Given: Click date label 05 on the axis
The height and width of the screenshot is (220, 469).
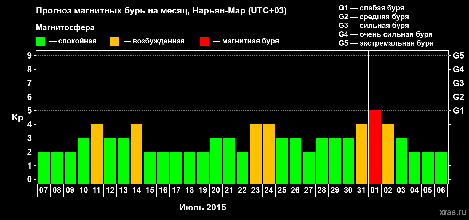Looking at the screenshot, I should tap(428, 190).
